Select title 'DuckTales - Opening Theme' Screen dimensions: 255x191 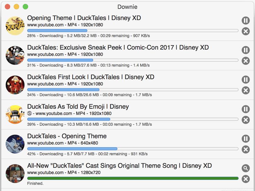coord(67,136)
